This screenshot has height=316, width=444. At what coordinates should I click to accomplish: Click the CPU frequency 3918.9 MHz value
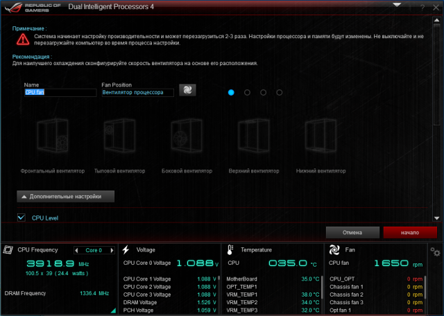pyautogui.click(x=58, y=264)
